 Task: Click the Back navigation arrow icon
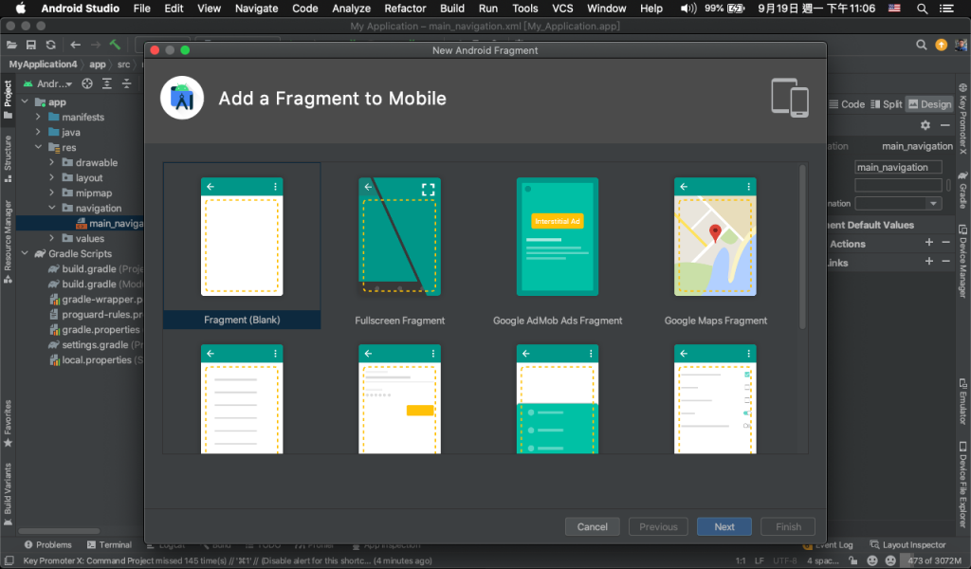(76, 45)
